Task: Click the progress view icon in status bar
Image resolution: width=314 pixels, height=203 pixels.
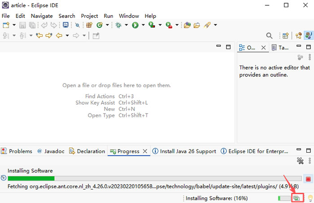Action: click(x=296, y=198)
